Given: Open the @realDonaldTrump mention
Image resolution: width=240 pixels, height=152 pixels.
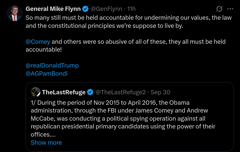Looking at the screenshot, I should point(52,66).
